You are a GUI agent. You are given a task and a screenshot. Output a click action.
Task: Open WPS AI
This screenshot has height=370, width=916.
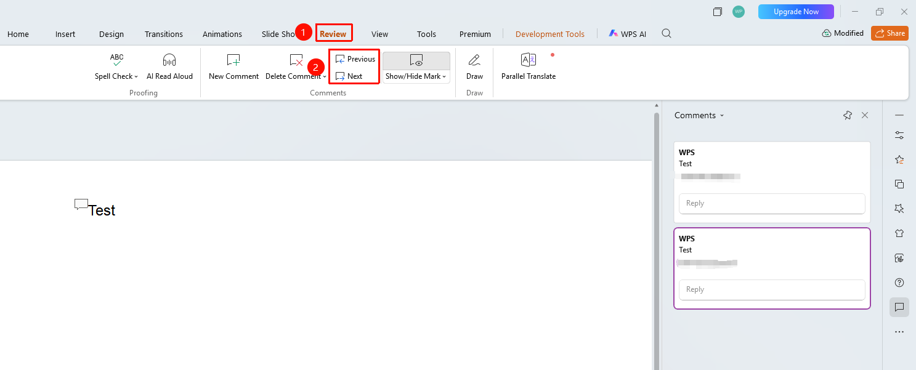pos(628,34)
